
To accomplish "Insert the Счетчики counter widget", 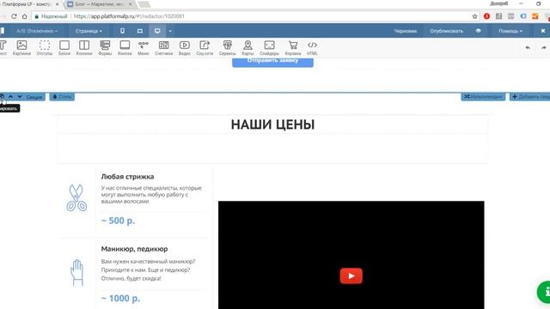I will [x=164, y=48].
